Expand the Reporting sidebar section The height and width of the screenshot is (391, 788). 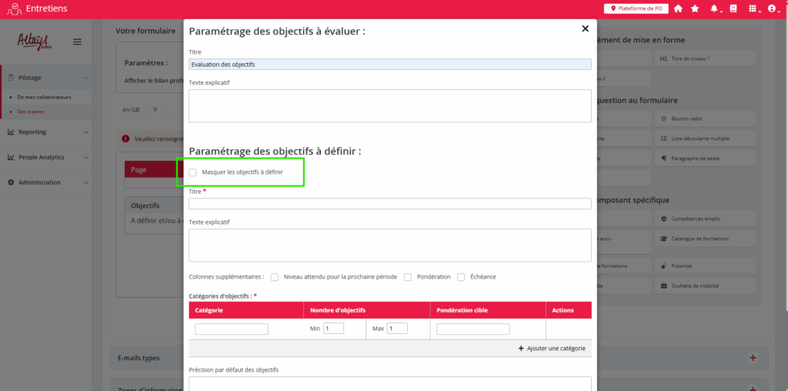pyautogui.click(x=45, y=132)
